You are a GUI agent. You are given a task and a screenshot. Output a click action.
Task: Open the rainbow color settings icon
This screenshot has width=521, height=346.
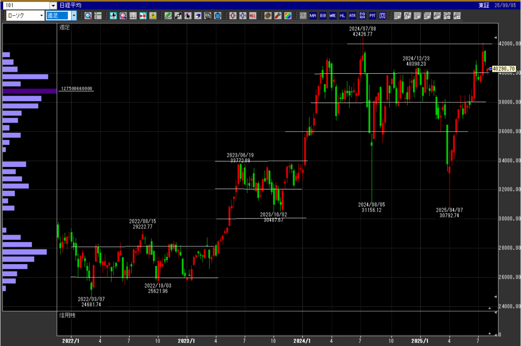288,16
